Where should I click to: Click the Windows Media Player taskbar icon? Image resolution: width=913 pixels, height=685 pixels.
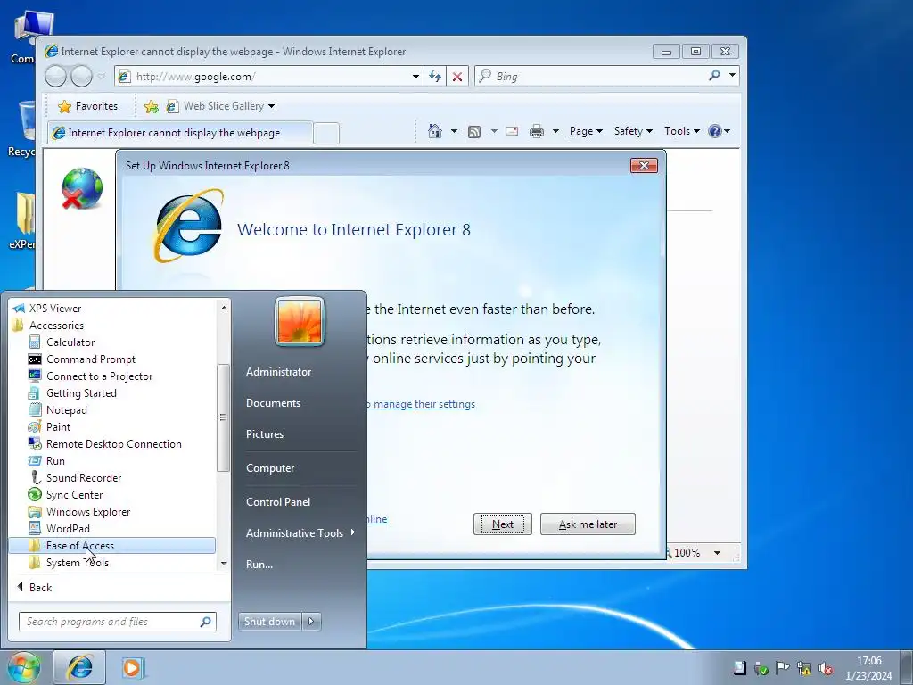coord(132,667)
